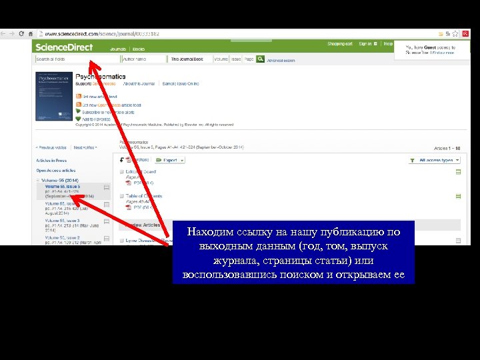The height and width of the screenshot is (360, 480).
Task: Click the Purchase PDF icon in article toolbar
Action: tap(129, 160)
